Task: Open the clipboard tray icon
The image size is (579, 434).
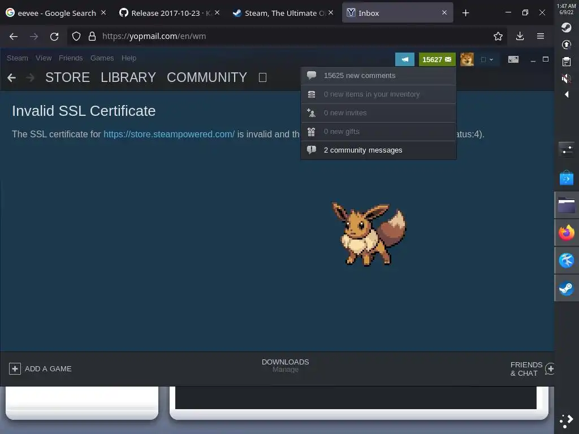Action: [x=567, y=62]
